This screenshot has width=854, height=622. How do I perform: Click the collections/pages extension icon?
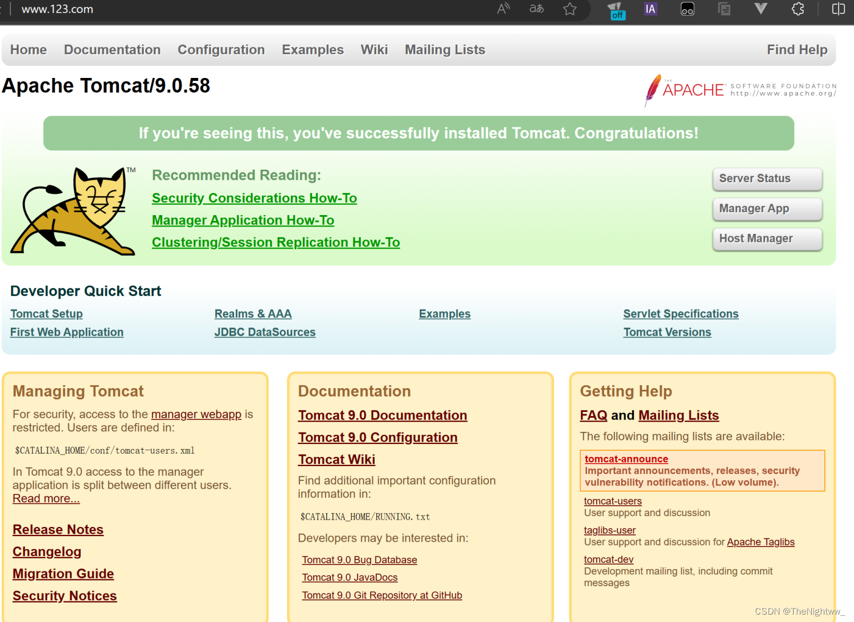(724, 9)
